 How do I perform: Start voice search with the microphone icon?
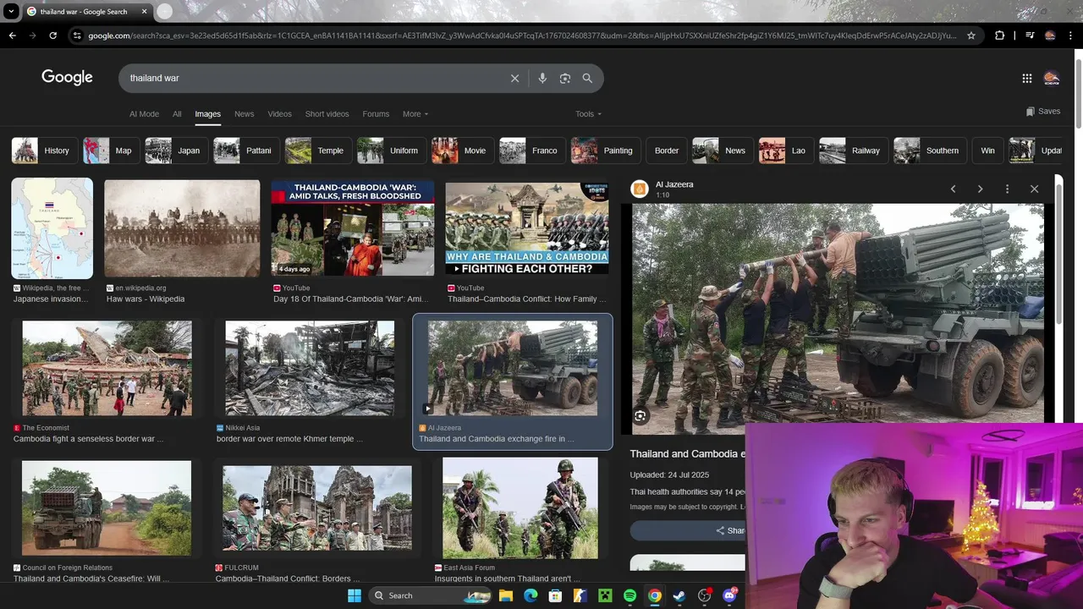click(542, 78)
